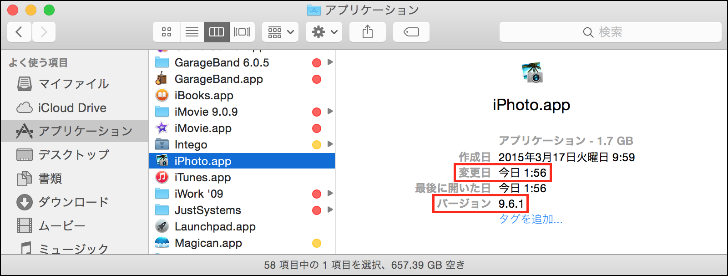Click the status bar selection text
The image size is (728, 276).
click(364, 265)
